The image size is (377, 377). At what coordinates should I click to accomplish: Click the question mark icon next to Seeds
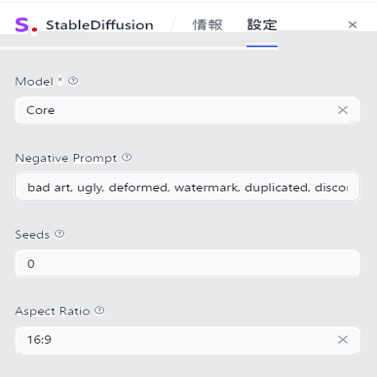59,234
